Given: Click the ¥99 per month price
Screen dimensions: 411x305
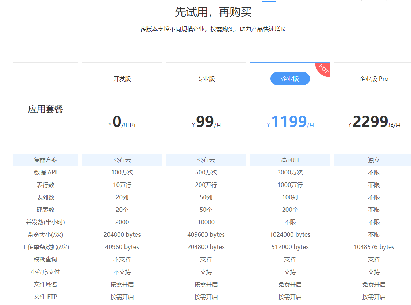Looking at the screenshot, I should (x=206, y=122).
